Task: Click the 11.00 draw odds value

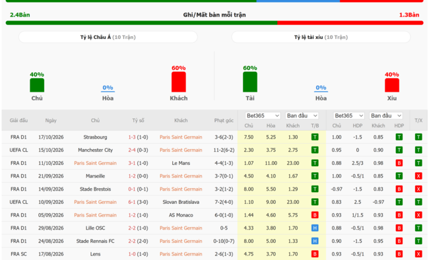Action: (x=271, y=163)
